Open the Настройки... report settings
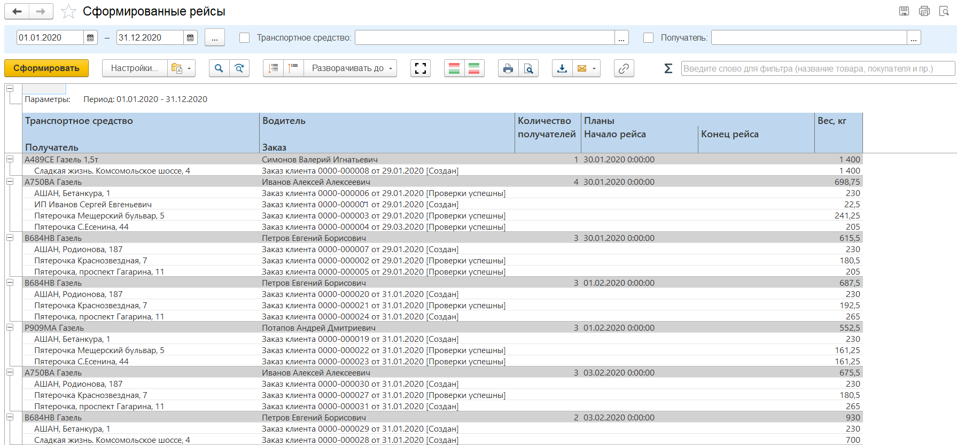 coord(134,68)
